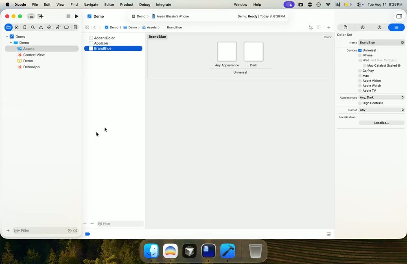407x264 pixels.
Task: Open the Debug menu
Action: coord(144,4)
